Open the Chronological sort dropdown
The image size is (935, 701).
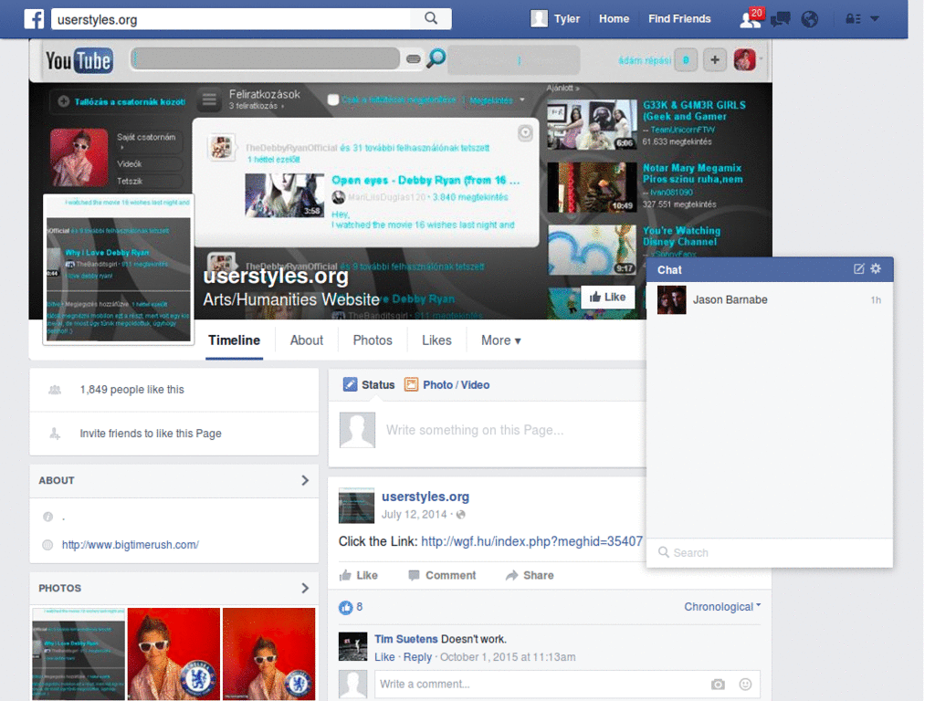coord(722,606)
